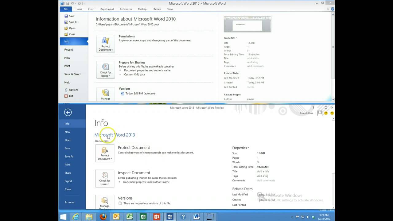
Task: Expand the Properties dropdown in Word 2013
Action: [x=240, y=148]
